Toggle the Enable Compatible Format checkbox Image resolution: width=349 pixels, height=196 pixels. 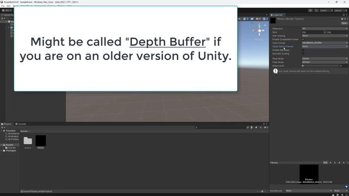(303, 39)
